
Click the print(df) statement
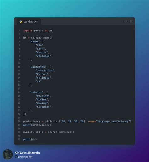(x=30, y=139)
